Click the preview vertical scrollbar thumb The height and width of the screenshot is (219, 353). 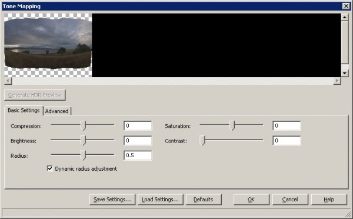click(x=345, y=42)
